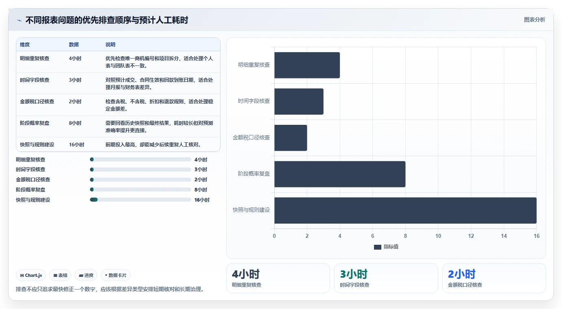The height and width of the screenshot is (309, 562).
Task: Click the 16小时 progress value label
Action: pos(202,200)
